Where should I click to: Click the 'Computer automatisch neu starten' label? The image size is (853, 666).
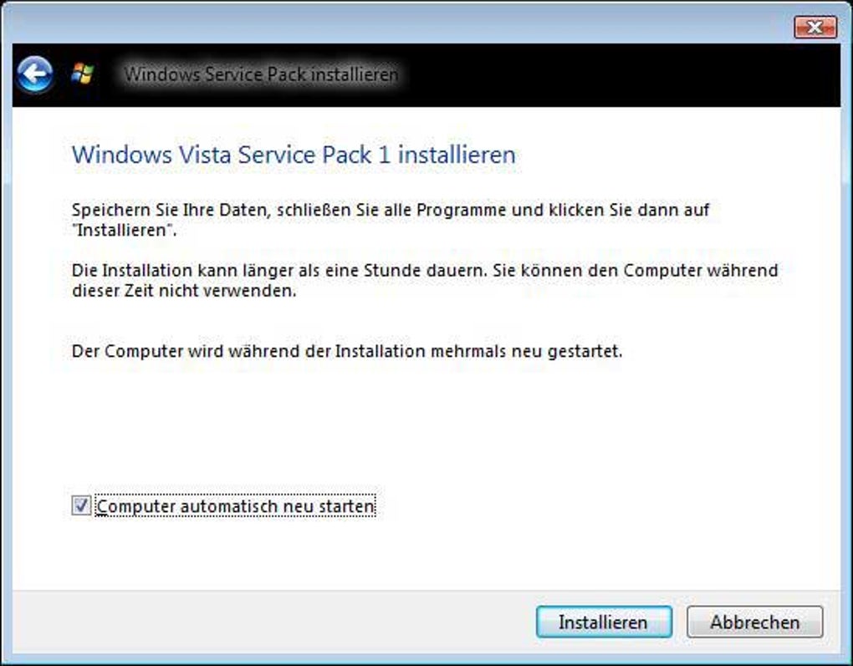click(x=236, y=506)
